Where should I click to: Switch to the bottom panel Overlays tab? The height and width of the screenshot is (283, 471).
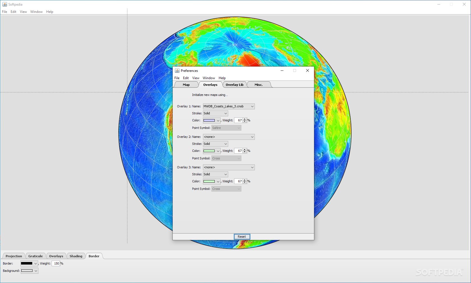[x=56, y=256]
